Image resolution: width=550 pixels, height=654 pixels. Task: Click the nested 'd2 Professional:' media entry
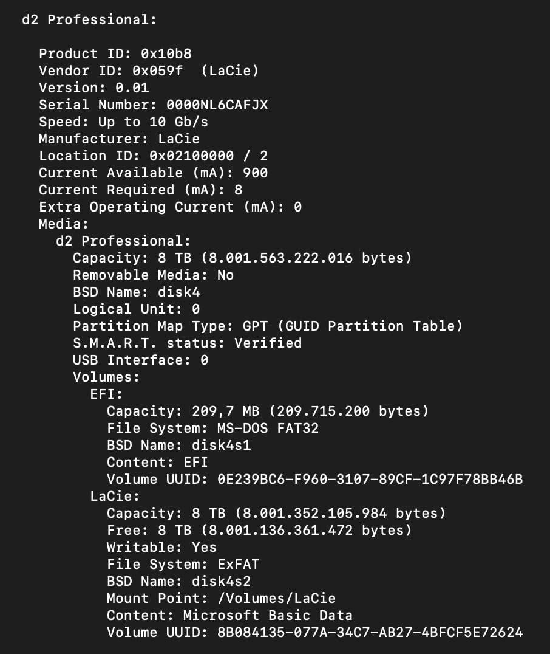click(123, 241)
